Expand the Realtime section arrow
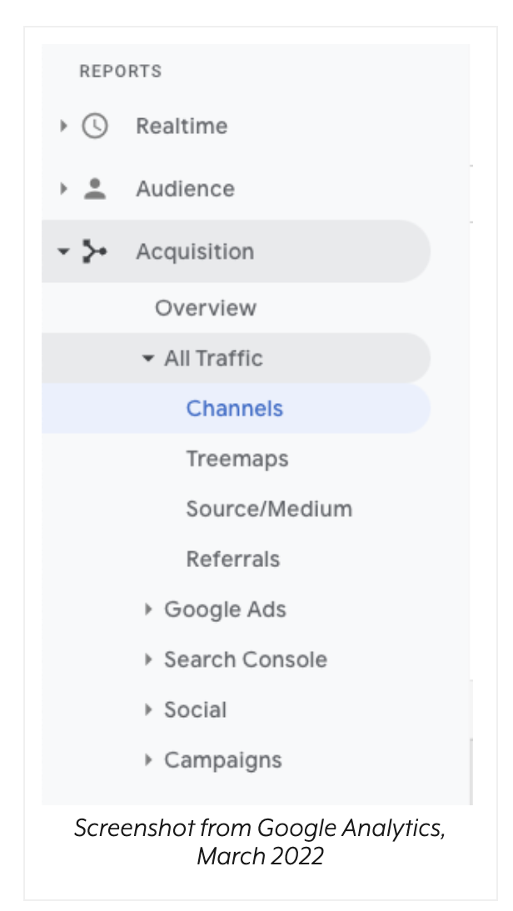This screenshot has width=513, height=911. 63,126
